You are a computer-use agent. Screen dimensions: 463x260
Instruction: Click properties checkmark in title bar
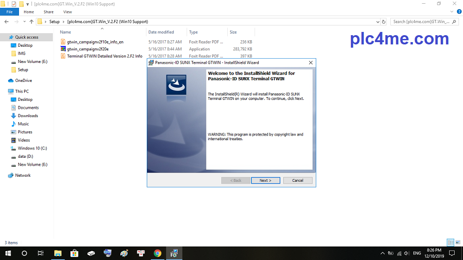click(14, 4)
